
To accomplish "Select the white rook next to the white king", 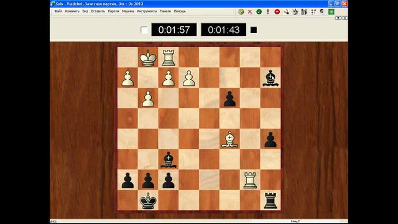I will pos(169,58).
